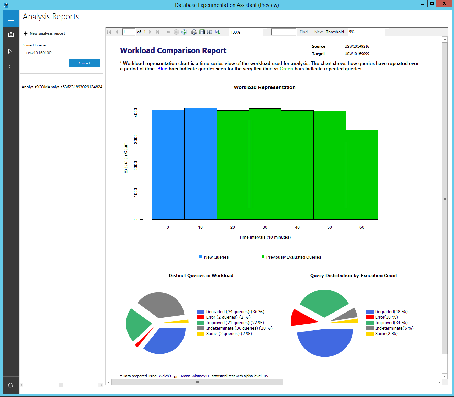Click the Find button in toolbar
This screenshot has height=397, width=454.
coord(303,32)
